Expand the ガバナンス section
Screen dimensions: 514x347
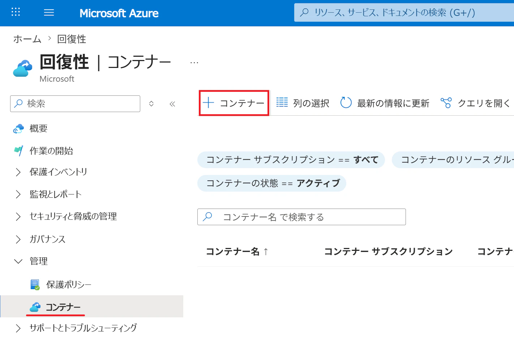coord(18,239)
